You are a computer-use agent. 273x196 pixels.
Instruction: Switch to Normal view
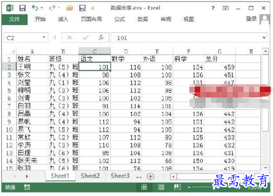(x=144, y=187)
